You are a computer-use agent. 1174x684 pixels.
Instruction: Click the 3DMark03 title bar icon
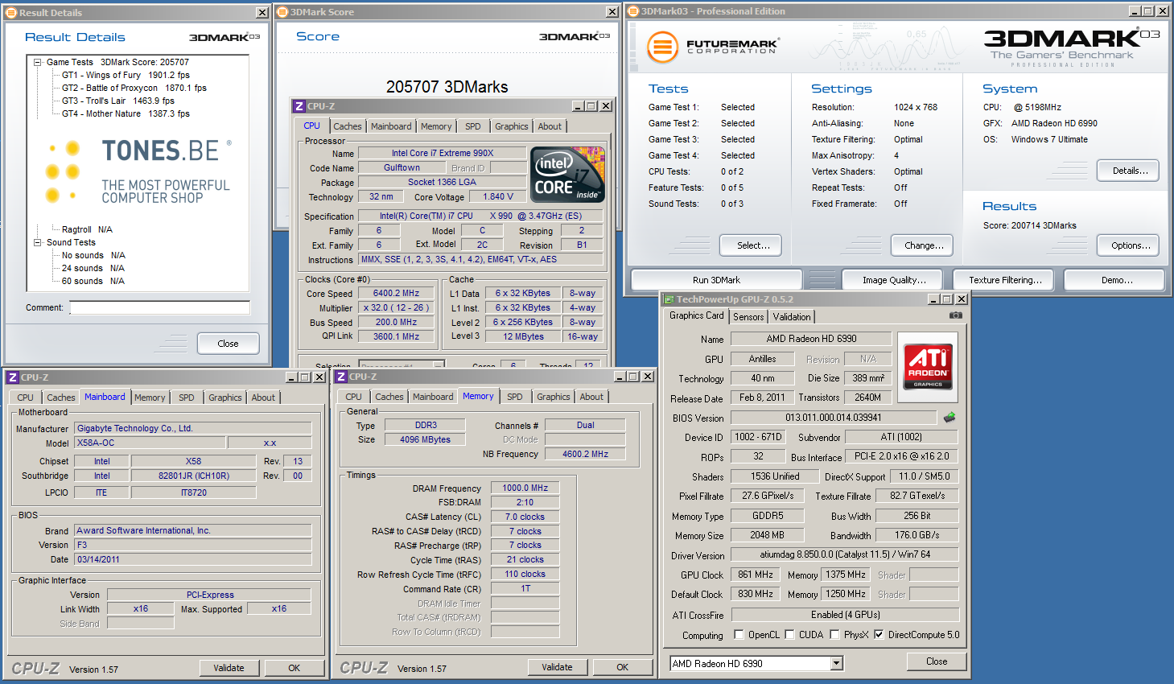click(632, 11)
